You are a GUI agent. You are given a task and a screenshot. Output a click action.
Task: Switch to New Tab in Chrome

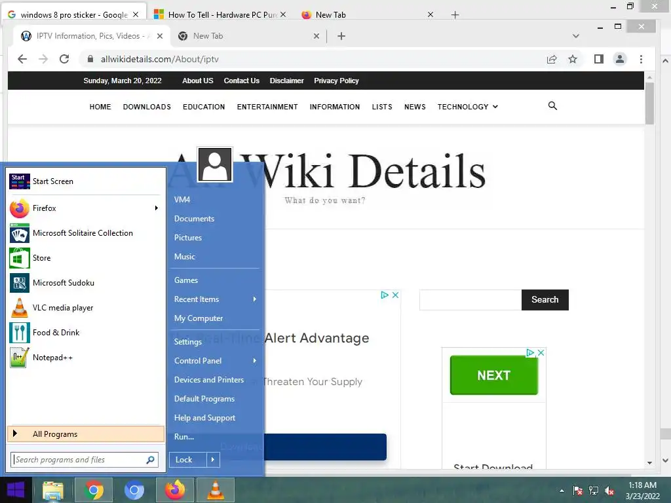(248, 36)
